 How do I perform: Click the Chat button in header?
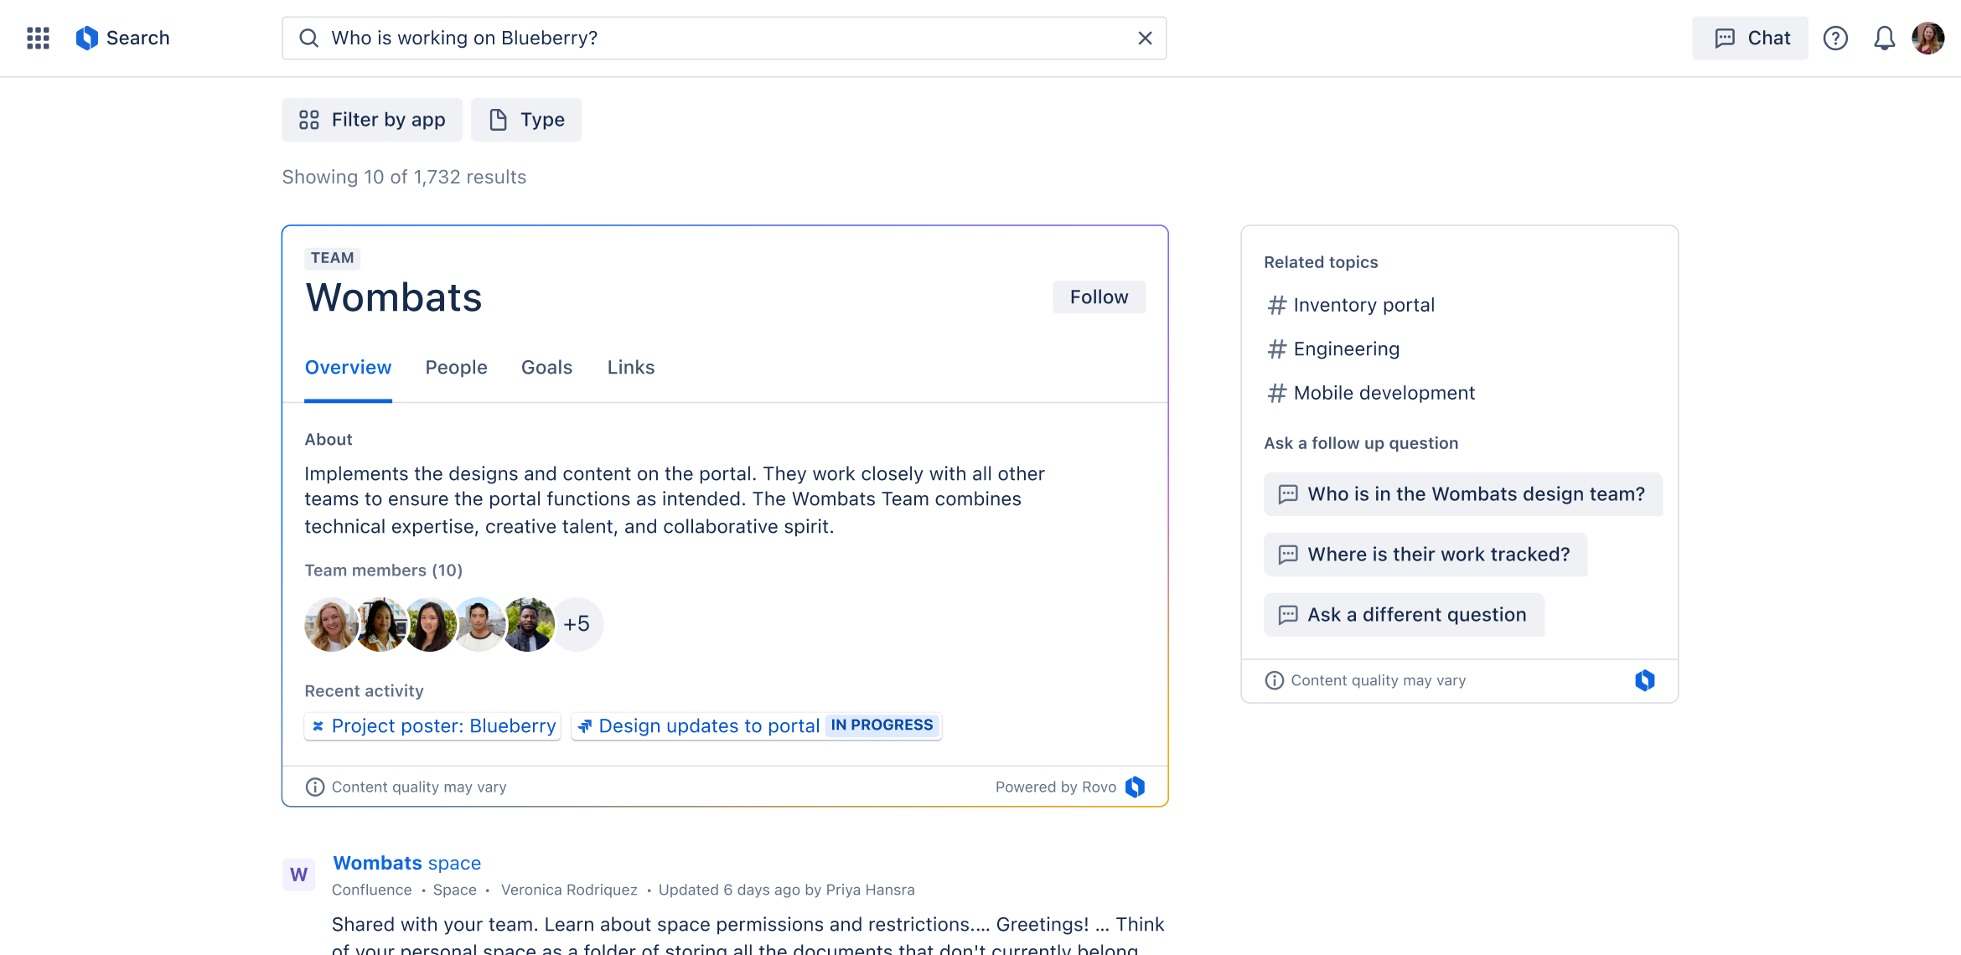point(1751,38)
